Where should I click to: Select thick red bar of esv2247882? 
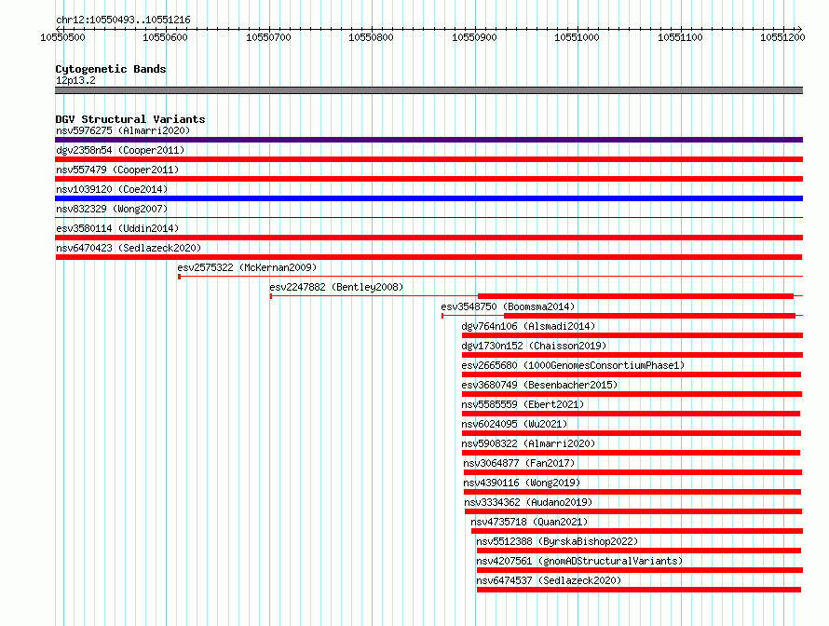coord(635,296)
